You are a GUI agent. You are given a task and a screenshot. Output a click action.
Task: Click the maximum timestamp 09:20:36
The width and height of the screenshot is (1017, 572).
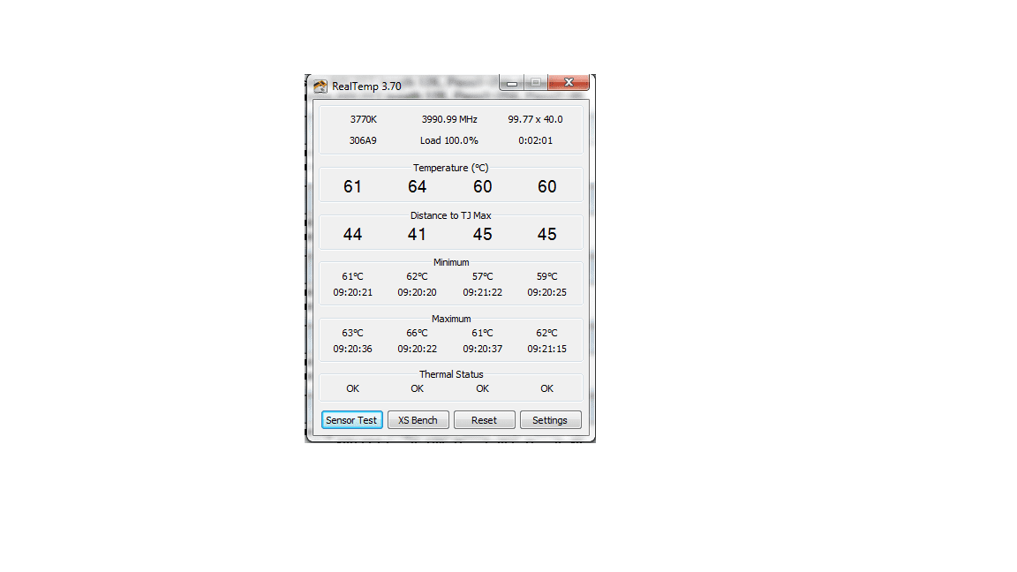(x=353, y=349)
